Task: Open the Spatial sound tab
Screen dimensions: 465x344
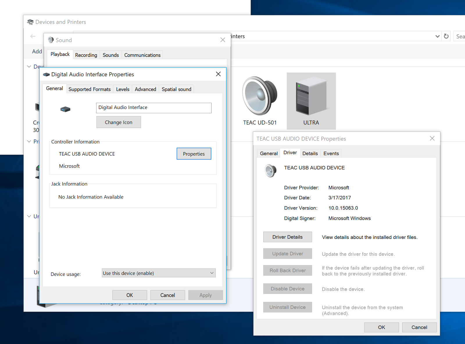Action: [176, 89]
